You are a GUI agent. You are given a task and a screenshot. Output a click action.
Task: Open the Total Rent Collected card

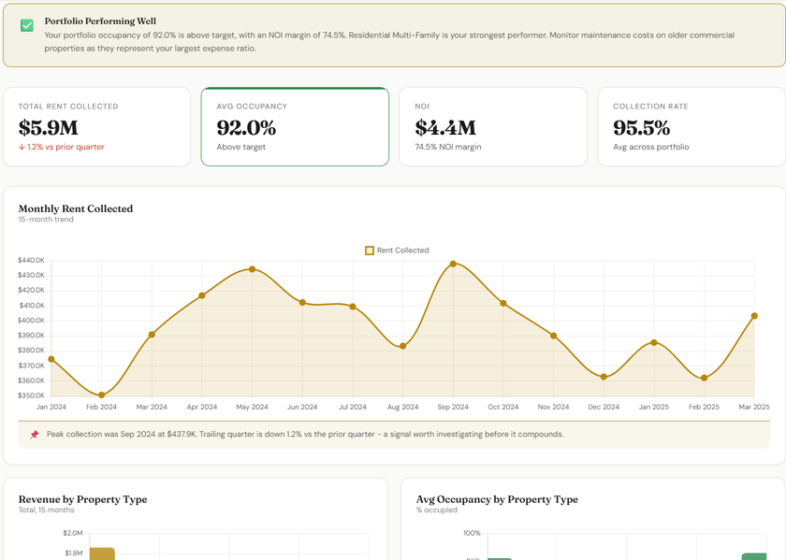point(96,127)
